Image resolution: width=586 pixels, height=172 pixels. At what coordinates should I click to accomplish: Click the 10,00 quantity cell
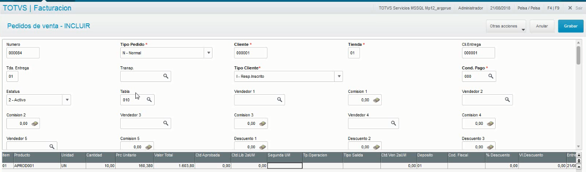pyautogui.click(x=100, y=166)
